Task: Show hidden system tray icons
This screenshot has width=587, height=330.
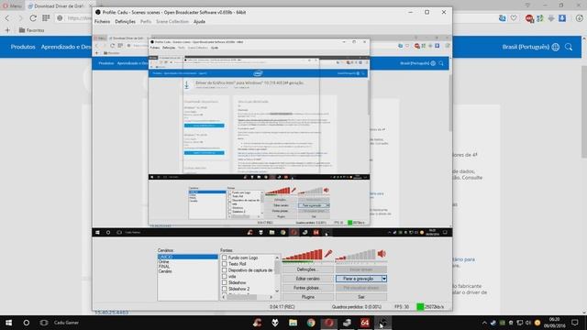Action: point(484,323)
